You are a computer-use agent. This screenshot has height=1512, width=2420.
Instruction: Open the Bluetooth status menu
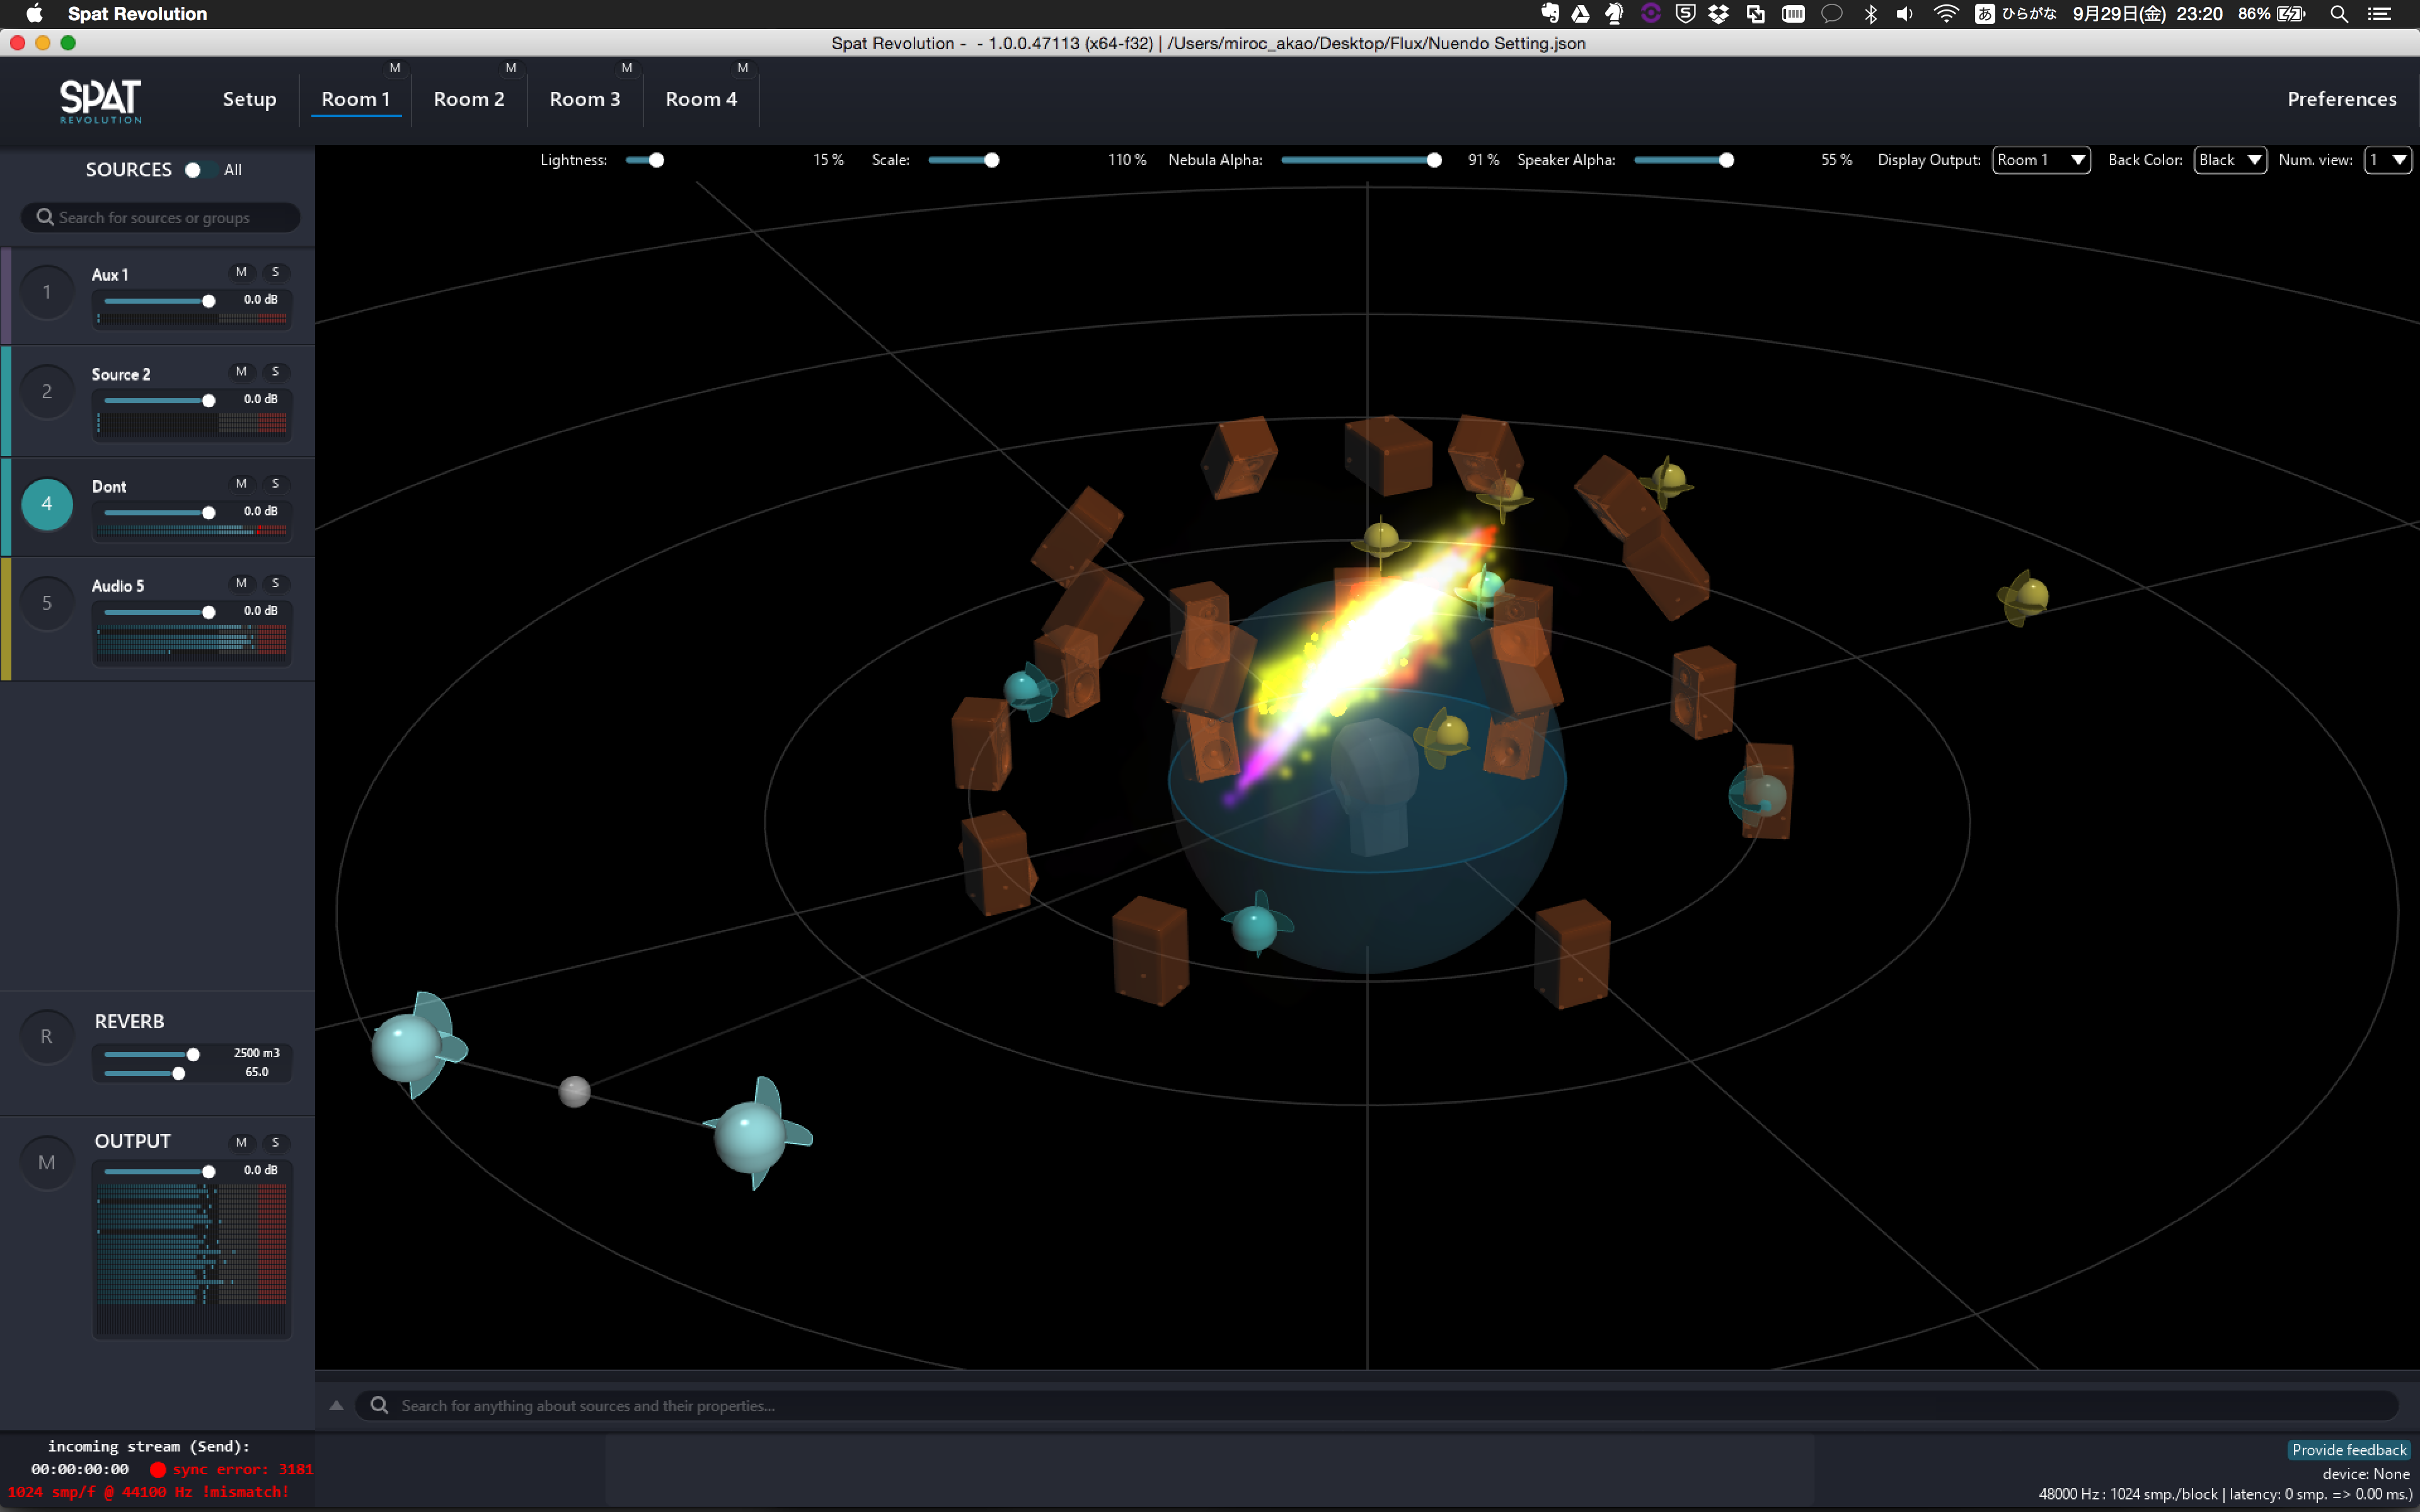click(1870, 13)
